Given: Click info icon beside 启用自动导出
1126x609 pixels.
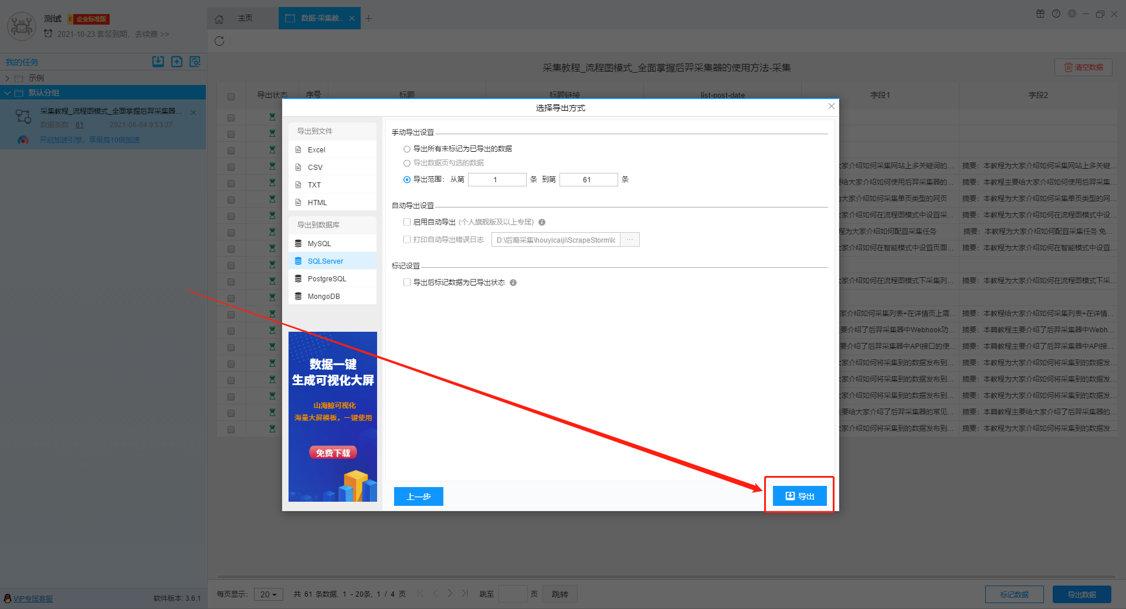Looking at the screenshot, I should [542, 222].
